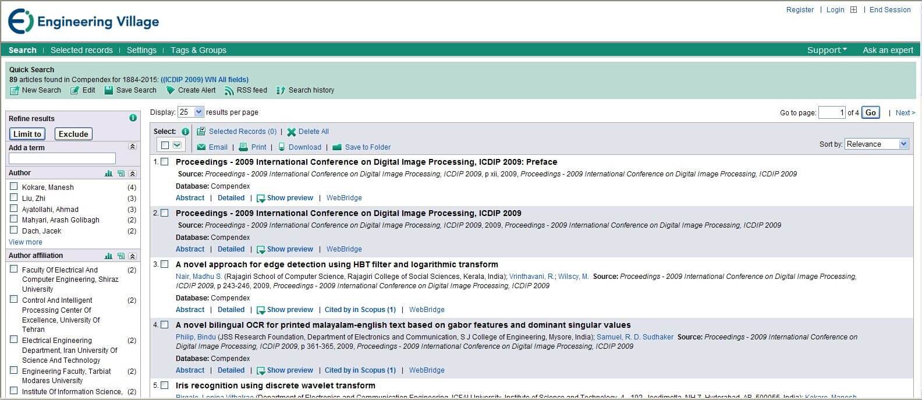Open result 5 Iris recognition title
This screenshot has width=922, height=400.
pyautogui.click(x=275, y=385)
